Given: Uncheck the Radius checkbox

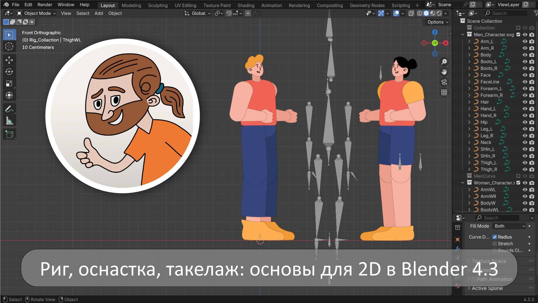Looking at the screenshot, I should 495,237.
